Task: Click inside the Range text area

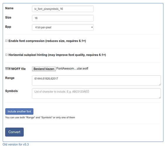Action: [x=96, y=80]
